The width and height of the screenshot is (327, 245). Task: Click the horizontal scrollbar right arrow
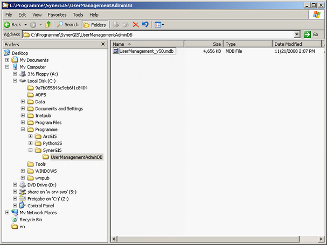[321, 239]
